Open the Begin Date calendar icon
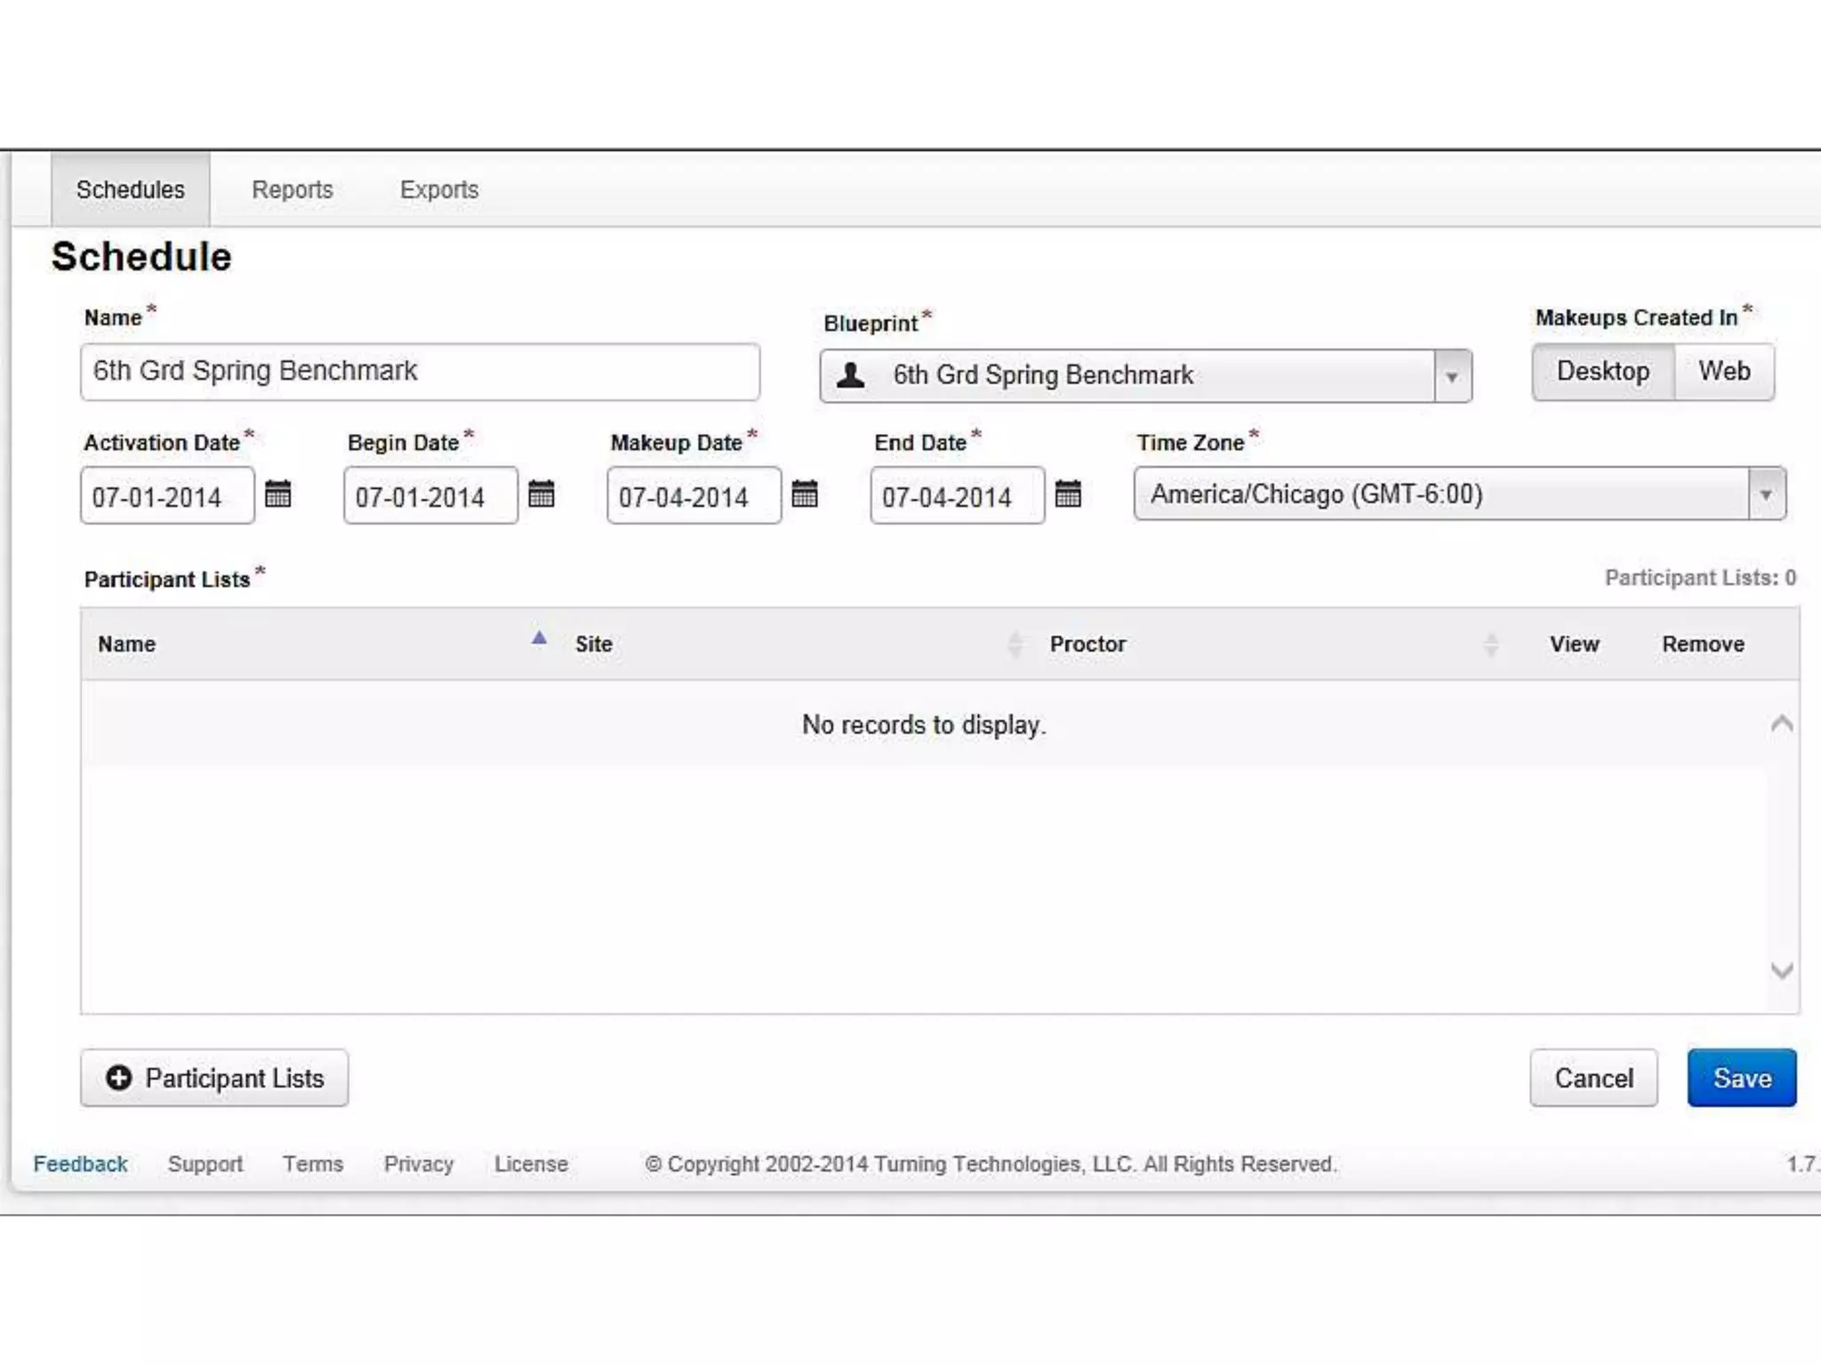Viewport: 1821px width, 1366px height. click(x=541, y=494)
